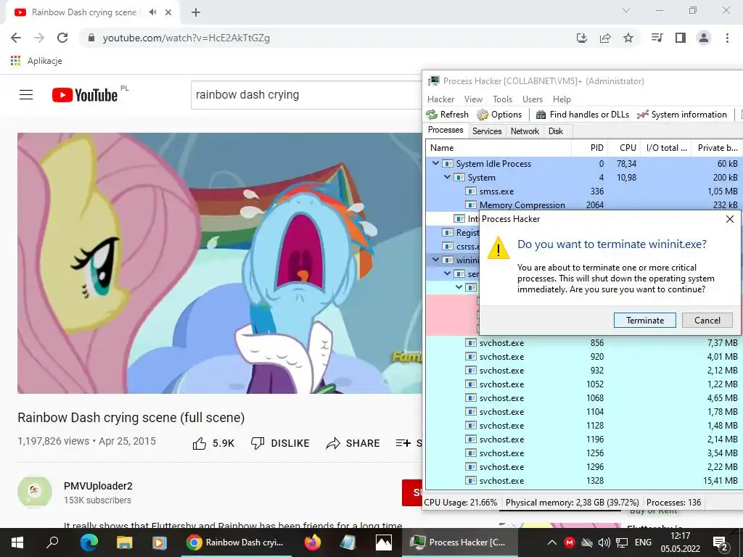Click Terminate in the Process Hacker dialog
Viewport: 743px width, 557px height.
[644, 320]
